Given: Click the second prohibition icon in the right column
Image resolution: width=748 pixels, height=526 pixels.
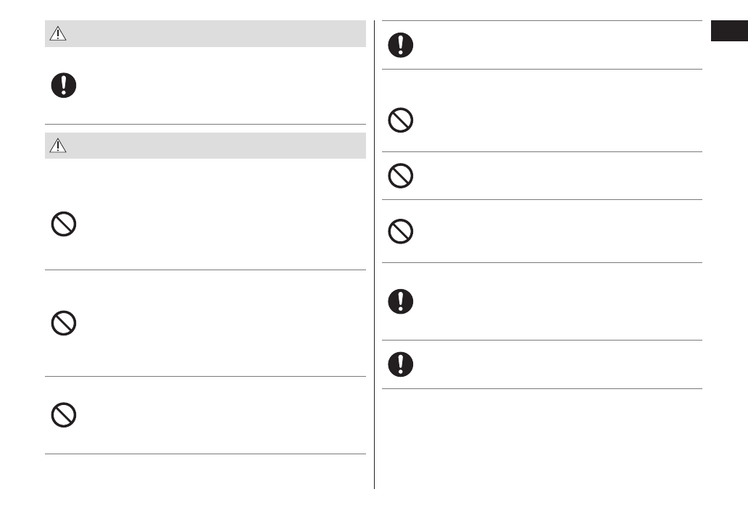Looking at the screenshot, I should point(401,176).
